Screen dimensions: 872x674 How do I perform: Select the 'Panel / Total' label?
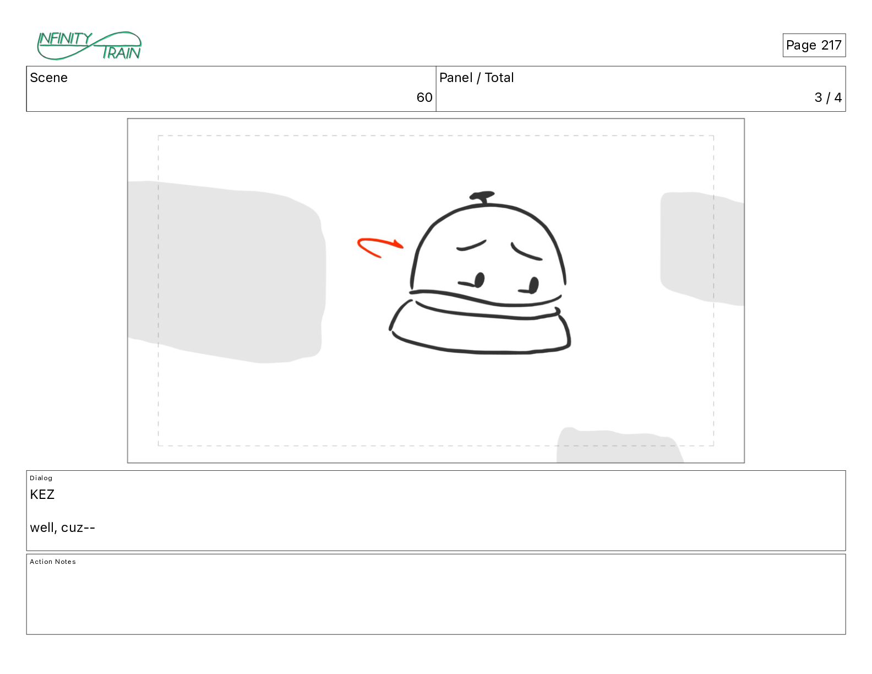coord(476,78)
